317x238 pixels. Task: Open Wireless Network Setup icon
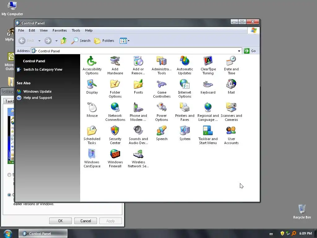coord(138,158)
